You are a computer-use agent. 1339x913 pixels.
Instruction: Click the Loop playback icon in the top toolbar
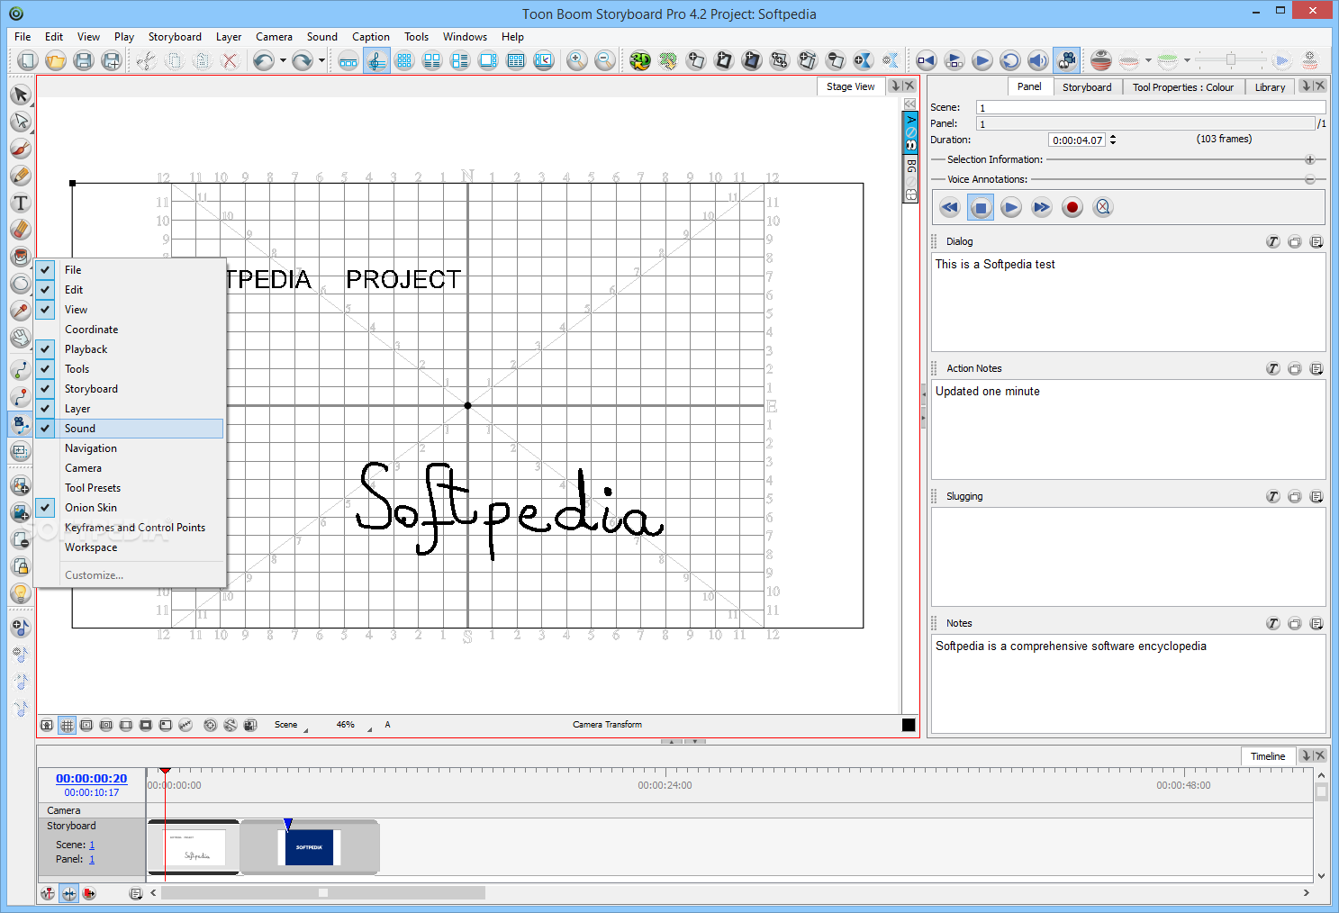[1010, 60]
